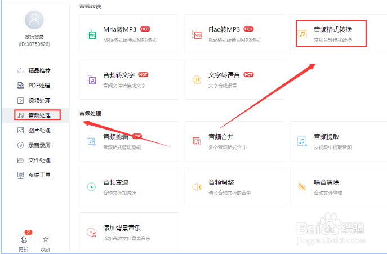Click the orange 文字转语音 icon

pyautogui.click(x=197, y=80)
